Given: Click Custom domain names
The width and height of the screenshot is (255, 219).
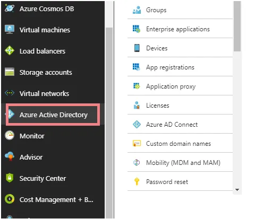Looking at the screenshot, I should coord(180,143).
